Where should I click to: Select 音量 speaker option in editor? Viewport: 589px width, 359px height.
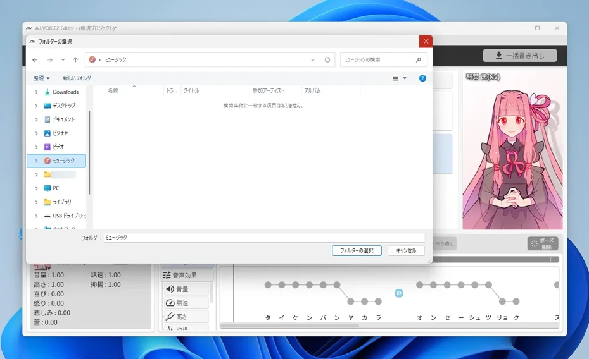tap(186, 289)
